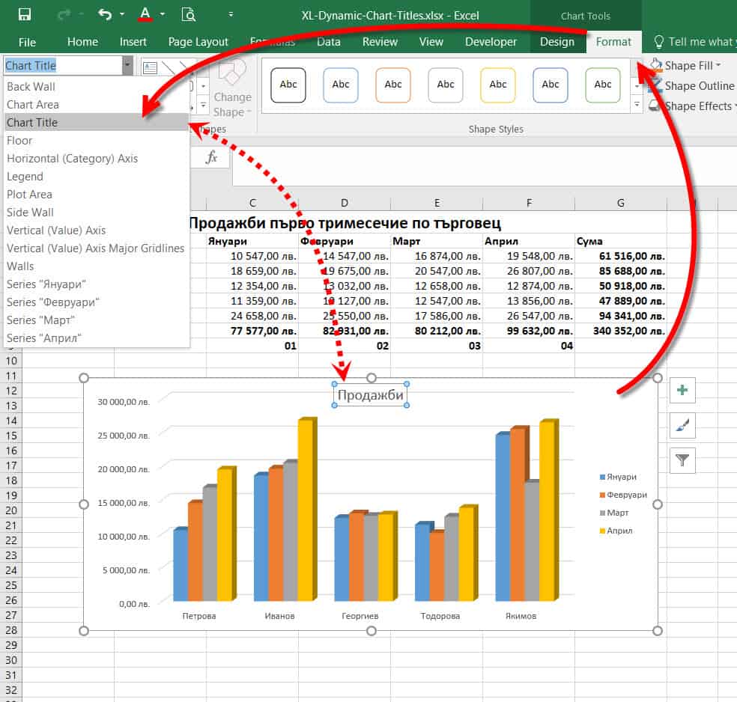Select Series "Февруари" in the list

pos(97,302)
